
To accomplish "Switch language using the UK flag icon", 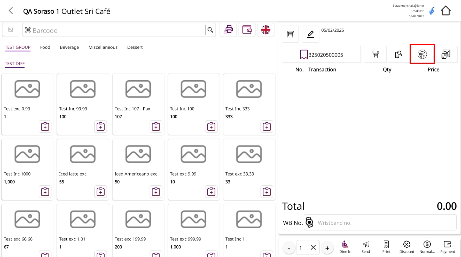I will tap(265, 30).
